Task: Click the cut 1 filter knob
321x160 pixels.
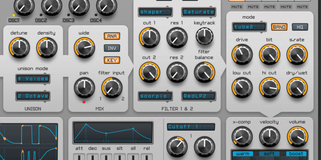Action: click(149, 38)
